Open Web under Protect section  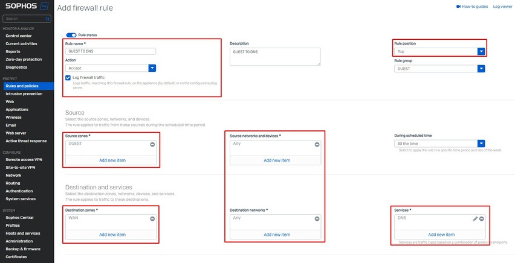click(10, 102)
